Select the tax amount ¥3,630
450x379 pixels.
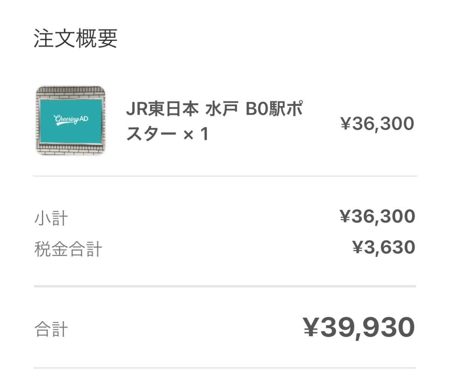tap(384, 247)
